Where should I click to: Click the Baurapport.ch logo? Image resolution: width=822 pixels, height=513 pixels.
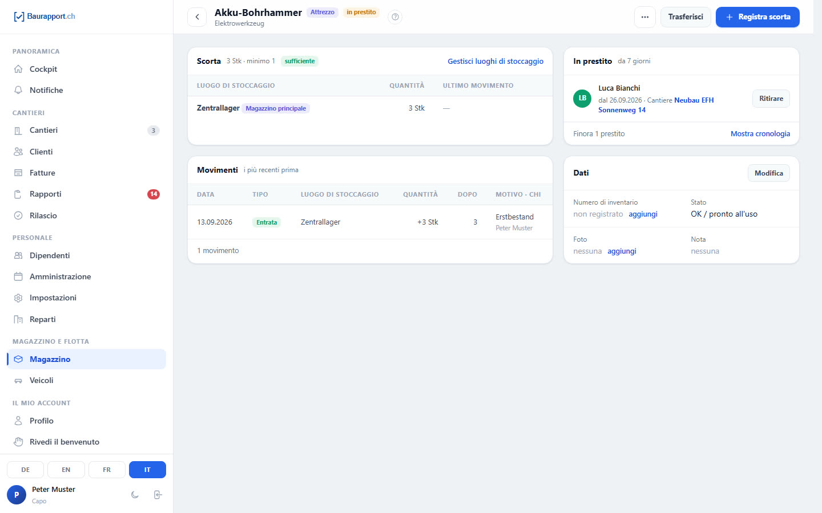click(x=44, y=17)
